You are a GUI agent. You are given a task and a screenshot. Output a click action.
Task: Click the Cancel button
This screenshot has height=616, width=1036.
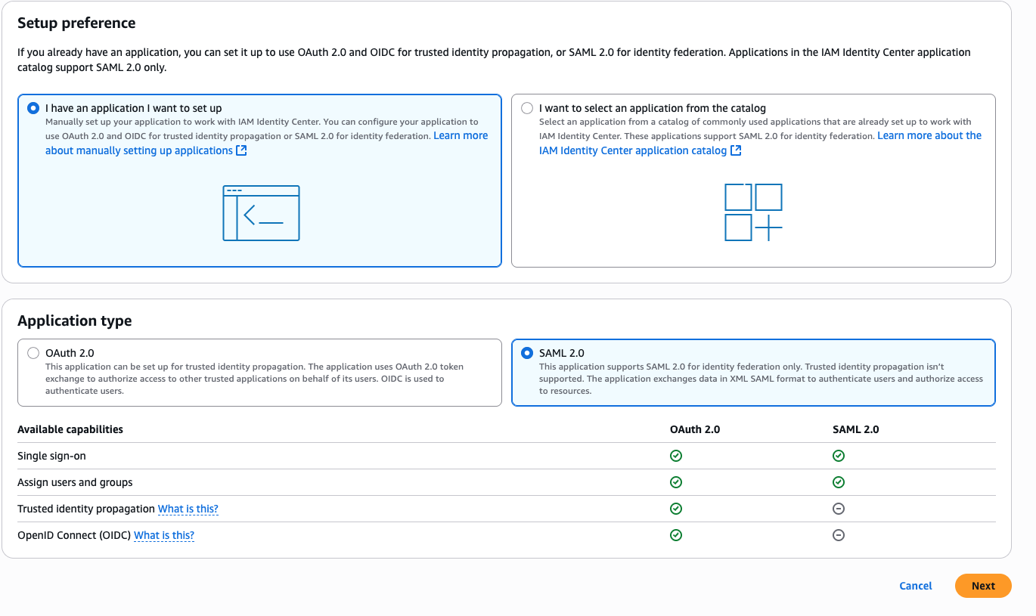(916, 586)
